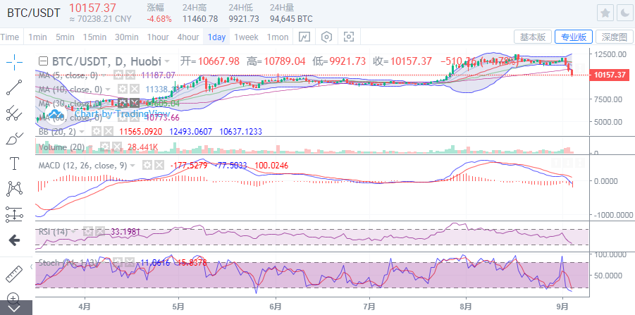Open chart settings hexagon icon
The width and height of the screenshot is (635, 315).
point(326,37)
